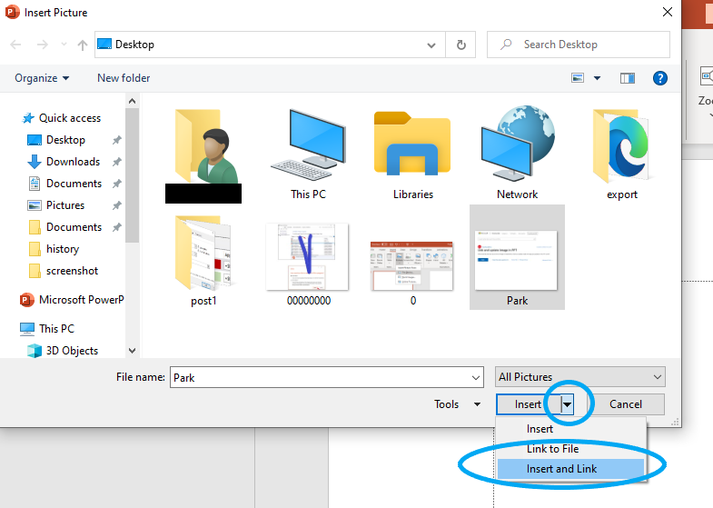Image resolution: width=713 pixels, height=508 pixels.
Task: Go up one folder level
Action: 83,45
